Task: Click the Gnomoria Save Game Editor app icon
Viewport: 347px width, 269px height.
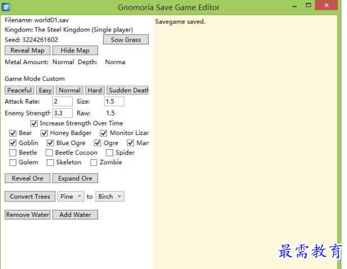Action: [6, 7]
